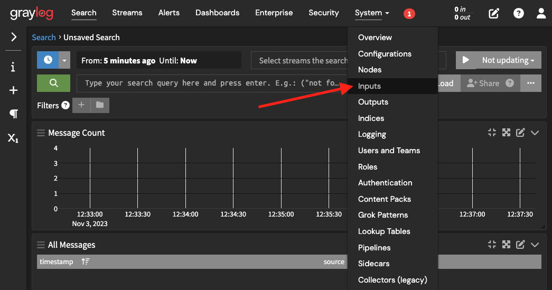Select Sidecars in the System menu
This screenshot has height=290, width=552.
coord(392,264)
